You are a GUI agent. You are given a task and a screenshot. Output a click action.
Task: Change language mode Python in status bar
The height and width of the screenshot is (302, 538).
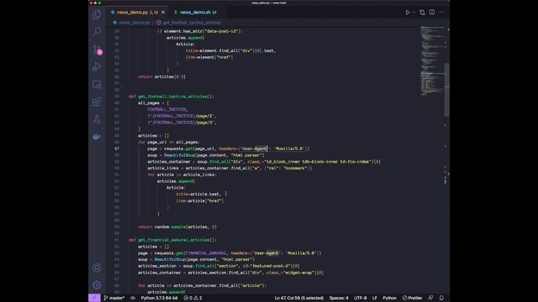point(389,298)
